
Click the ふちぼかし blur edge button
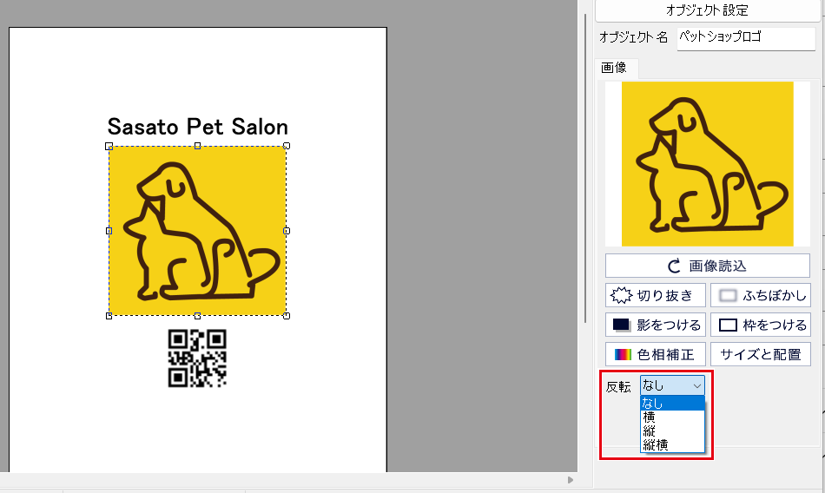click(760, 295)
